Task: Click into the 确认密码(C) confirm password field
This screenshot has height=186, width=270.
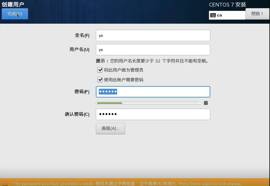Action: [153, 114]
